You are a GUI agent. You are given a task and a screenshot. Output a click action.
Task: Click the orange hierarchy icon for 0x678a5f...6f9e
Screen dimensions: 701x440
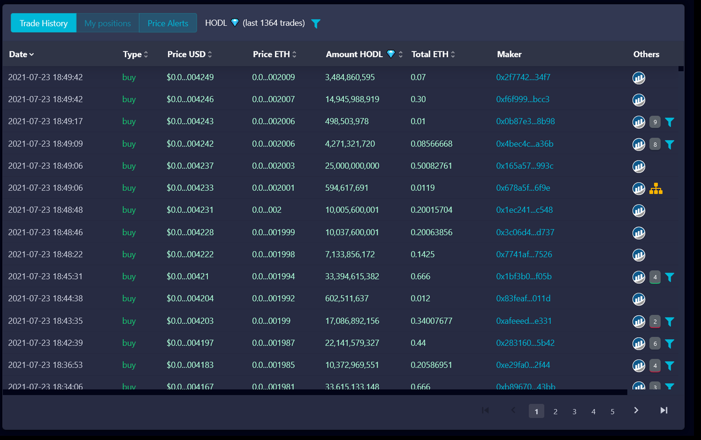coord(656,188)
